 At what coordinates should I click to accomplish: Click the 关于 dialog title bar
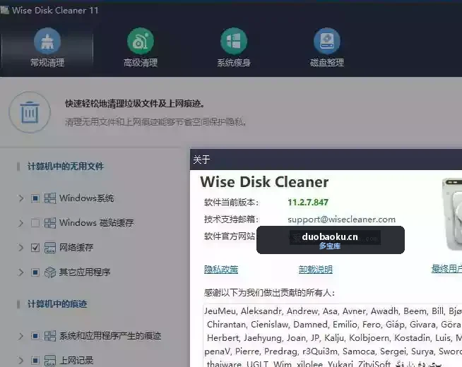pyautogui.click(x=326, y=160)
